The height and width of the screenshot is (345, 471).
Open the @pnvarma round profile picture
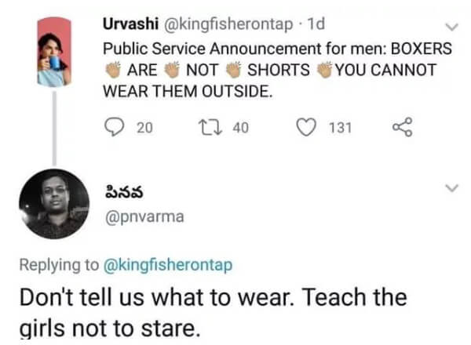point(54,204)
